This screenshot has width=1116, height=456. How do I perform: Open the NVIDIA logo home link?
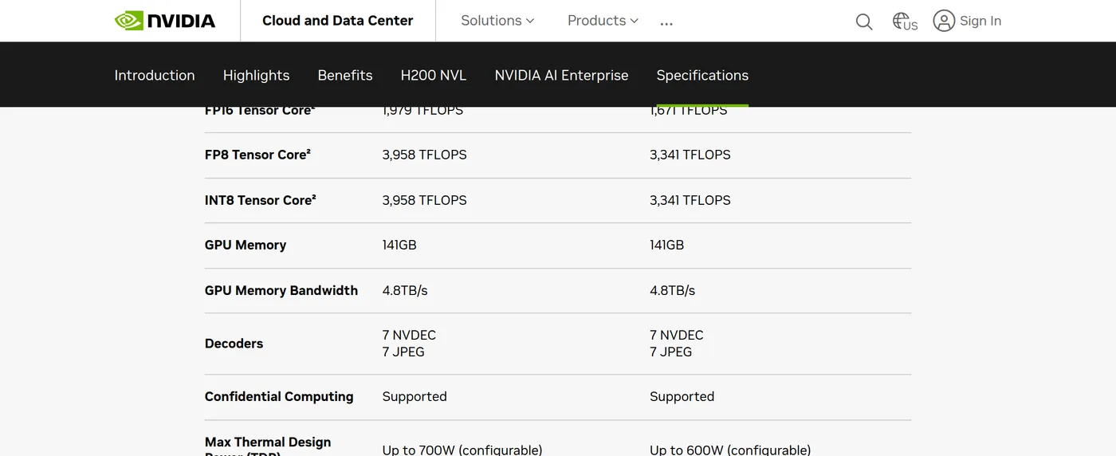tap(165, 21)
